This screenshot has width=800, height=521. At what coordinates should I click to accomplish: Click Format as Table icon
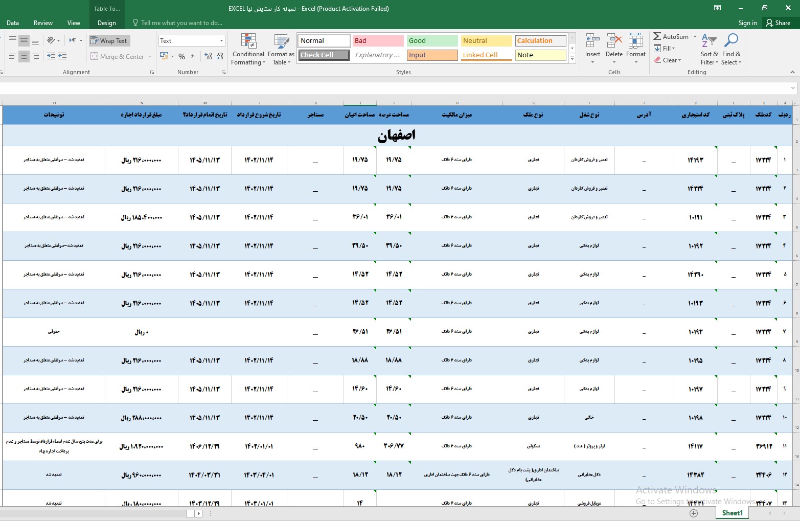point(281,50)
